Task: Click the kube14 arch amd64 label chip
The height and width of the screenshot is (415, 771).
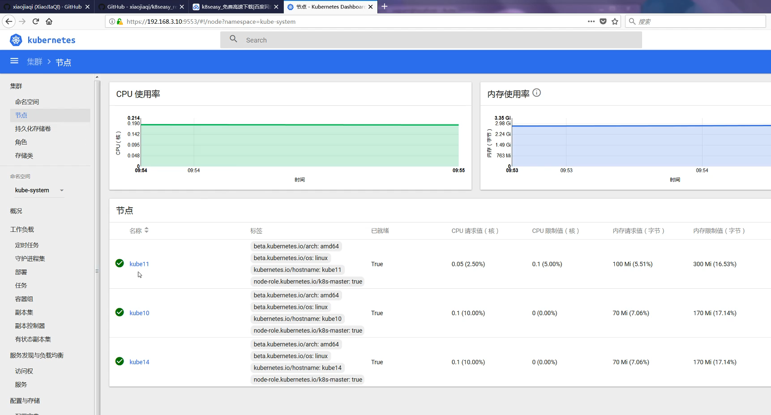Action: click(296, 344)
